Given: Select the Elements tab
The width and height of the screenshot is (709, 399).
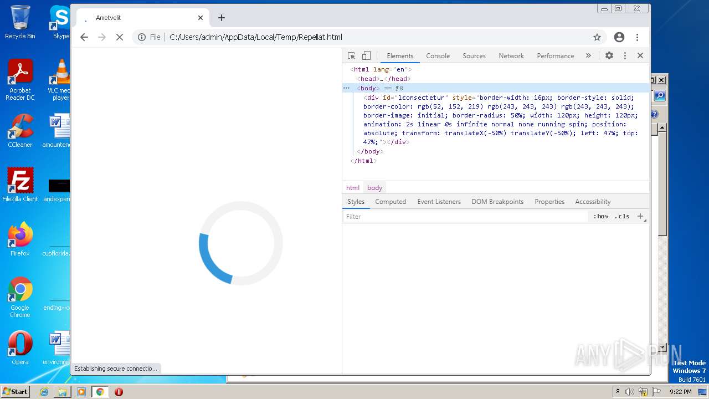Looking at the screenshot, I should (400, 56).
